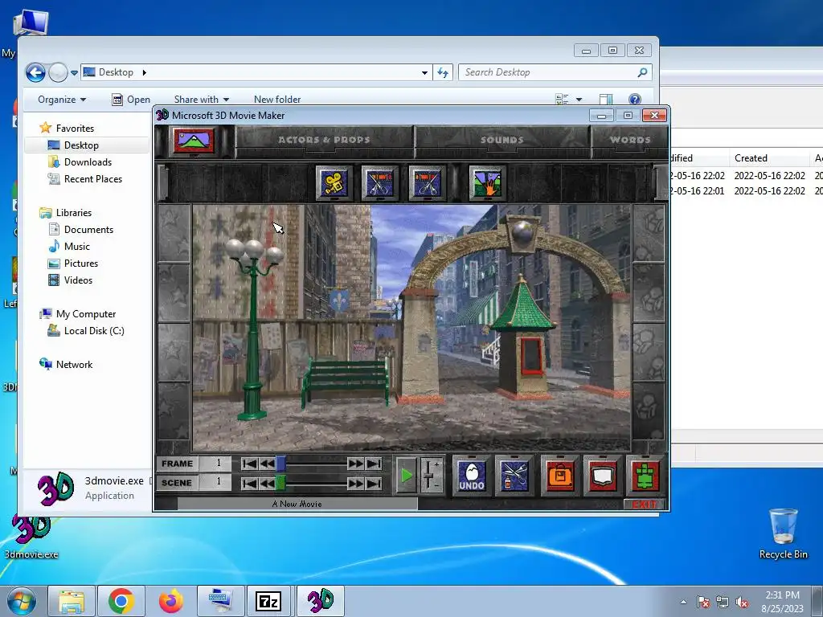The width and height of the screenshot is (823, 617).
Task: Select Network in navigation pane
Action: pos(74,364)
